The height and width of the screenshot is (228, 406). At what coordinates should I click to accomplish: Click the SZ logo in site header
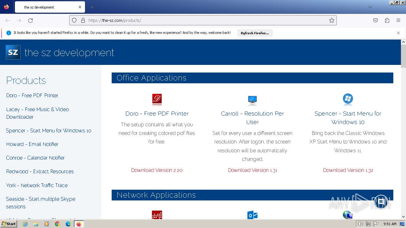(x=13, y=52)
